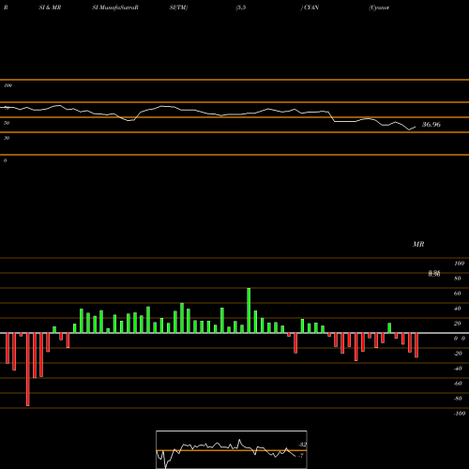Image resolution: width=469 pixels, height=469 pixels.
Task: Click the 100 axis label on MR panel
Action: pos(459,264)
